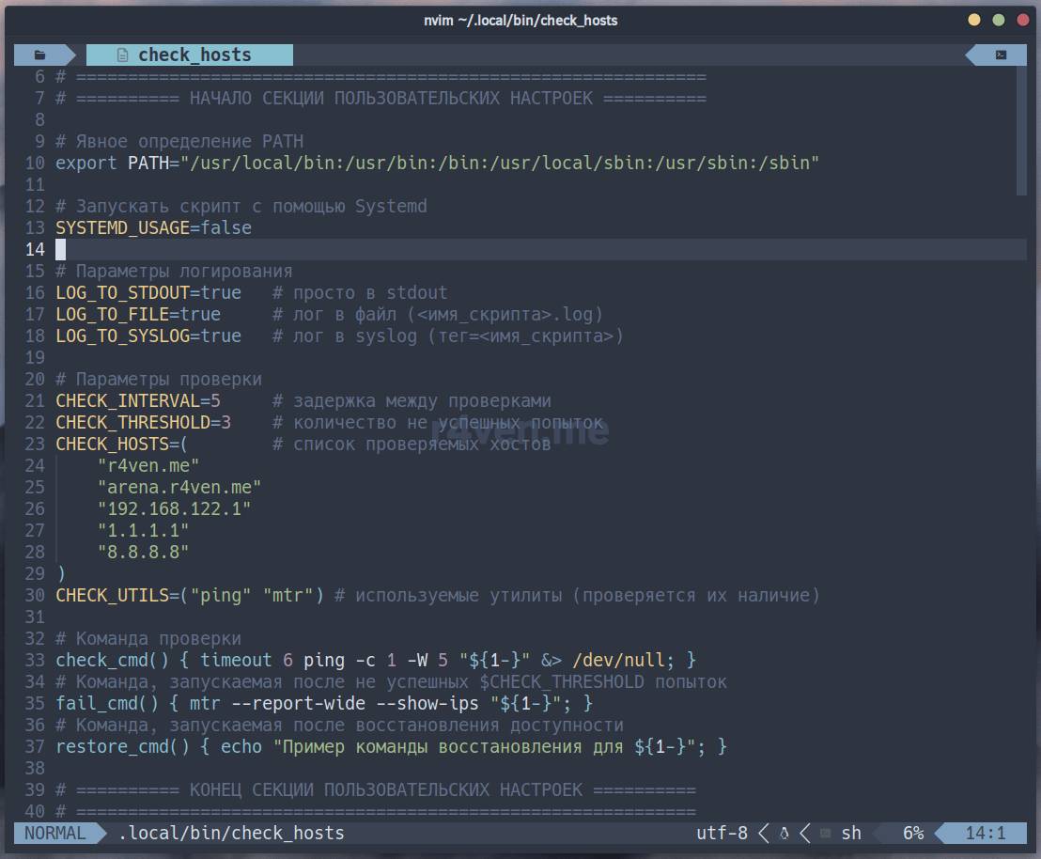
Task: Click the false value of SYSTEMD_USAGE
Action: pyautogui.click(x=225, y=228)
